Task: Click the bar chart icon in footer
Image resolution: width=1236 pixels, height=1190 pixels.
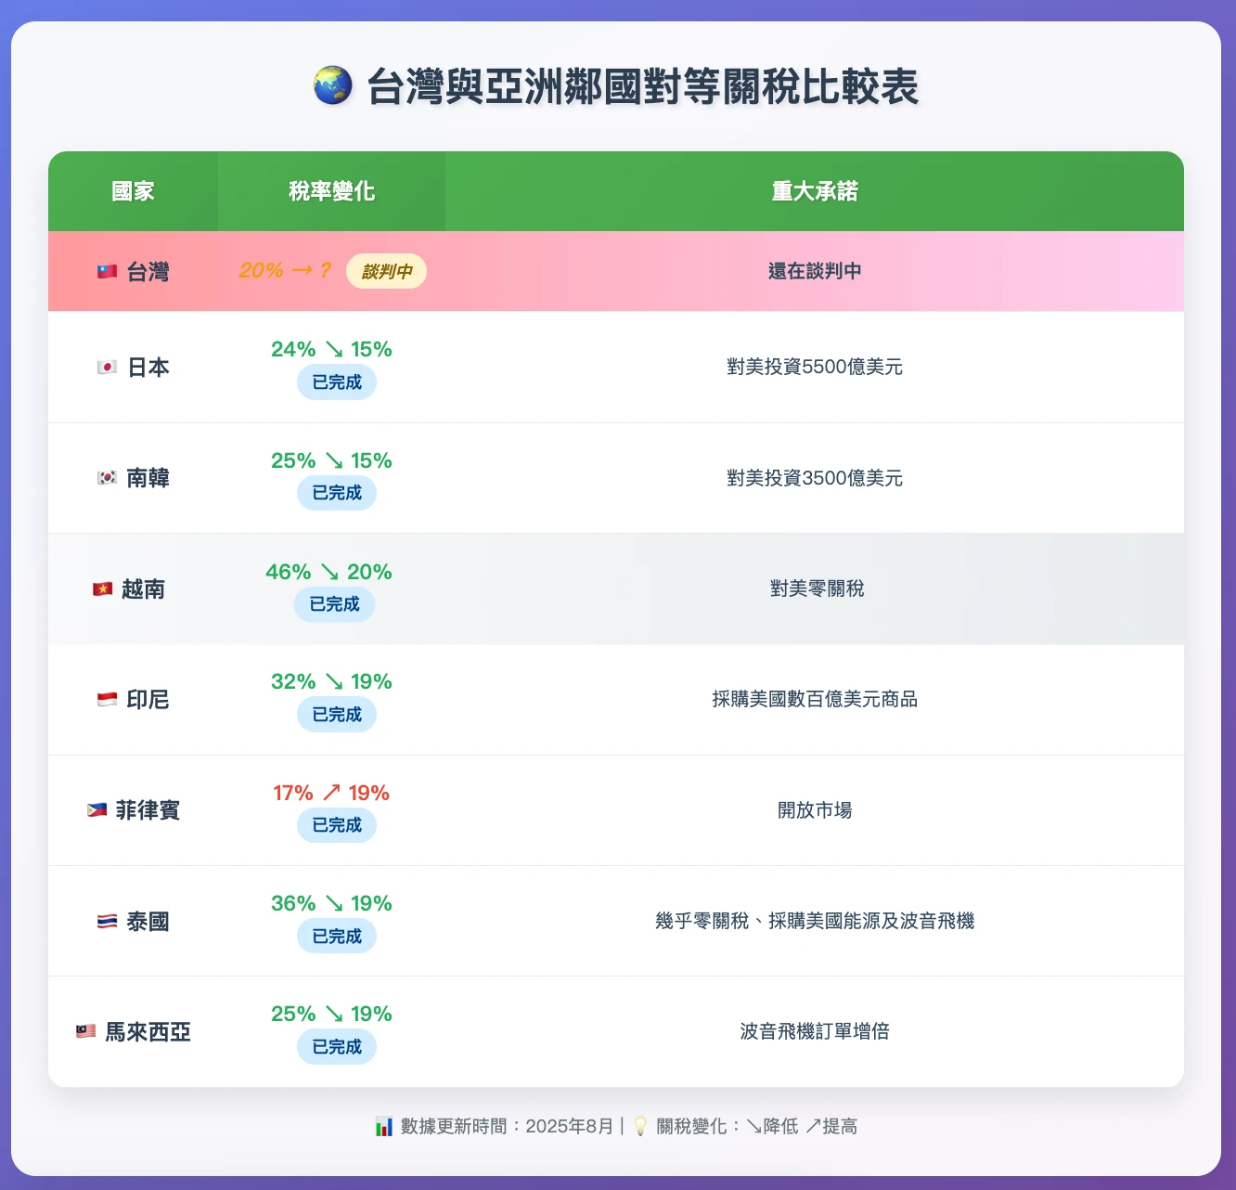Action: coord(383,1127)
